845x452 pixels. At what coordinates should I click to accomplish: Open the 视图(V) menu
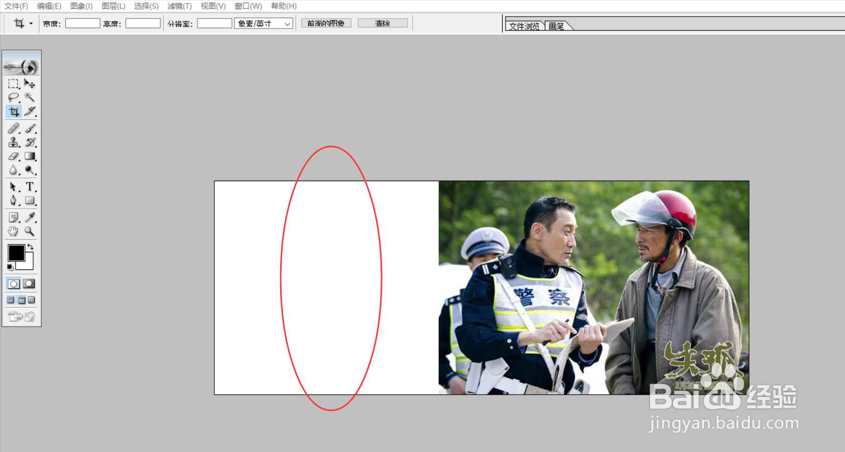point(213,6)
